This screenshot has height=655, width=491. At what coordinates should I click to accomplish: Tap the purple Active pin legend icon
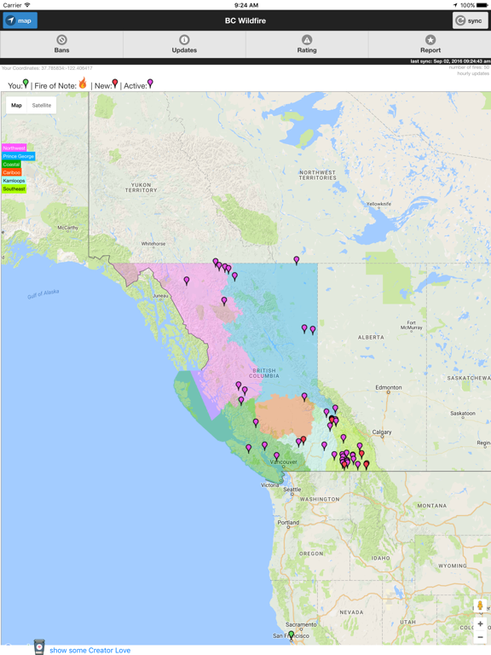pyautogui.click(x=150, y=84)
